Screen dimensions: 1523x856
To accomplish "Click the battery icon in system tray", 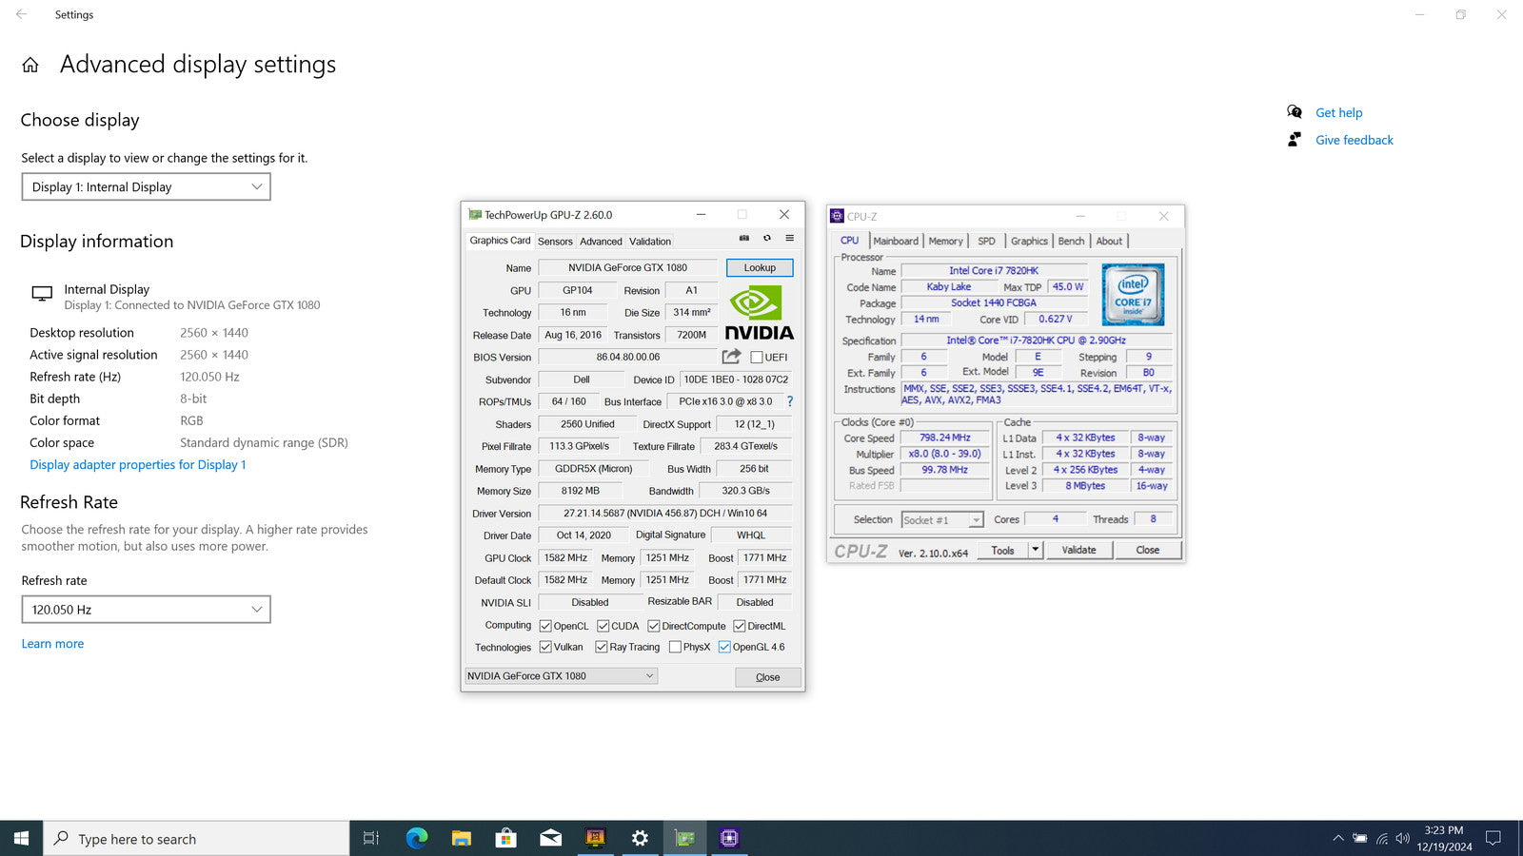I will pos(1360,838).
